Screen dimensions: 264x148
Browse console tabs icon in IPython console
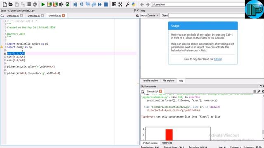(x=143, y=91)
